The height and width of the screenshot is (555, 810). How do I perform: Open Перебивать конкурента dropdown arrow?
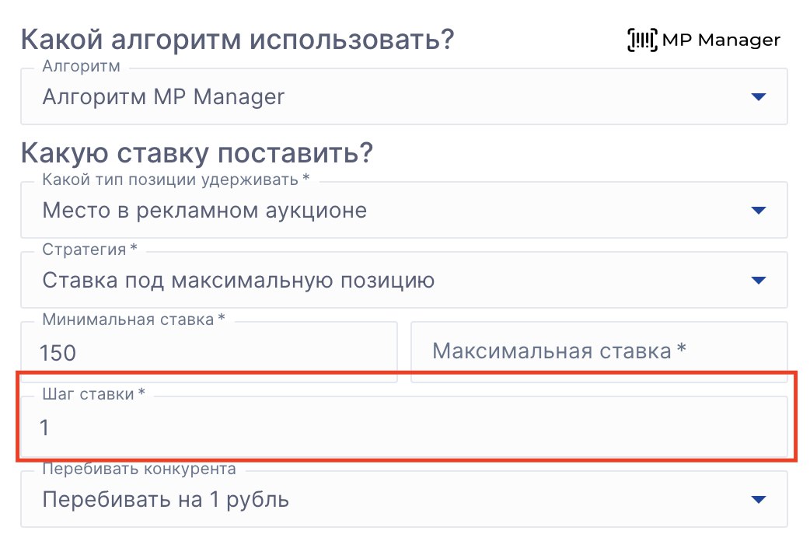pos(759,500)
